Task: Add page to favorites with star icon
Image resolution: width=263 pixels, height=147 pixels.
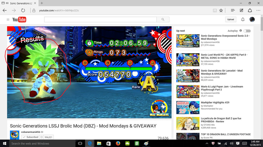Action: click(x=221, y=10)
